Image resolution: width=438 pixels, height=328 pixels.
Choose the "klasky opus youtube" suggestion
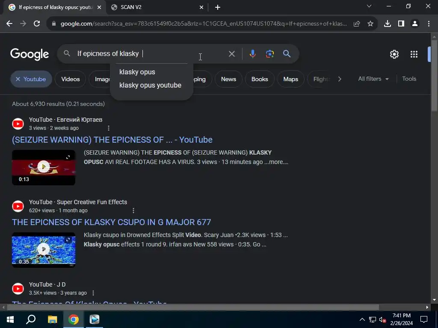point(151,85)
